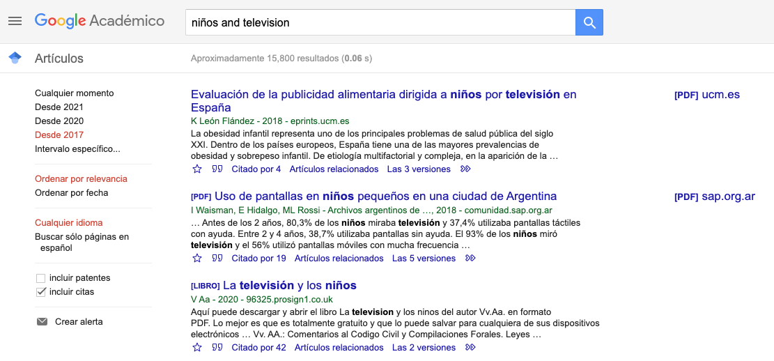Save the León Flández article with star
The width and height of the screenshot is (774, 361).
[x=197, y=169]
